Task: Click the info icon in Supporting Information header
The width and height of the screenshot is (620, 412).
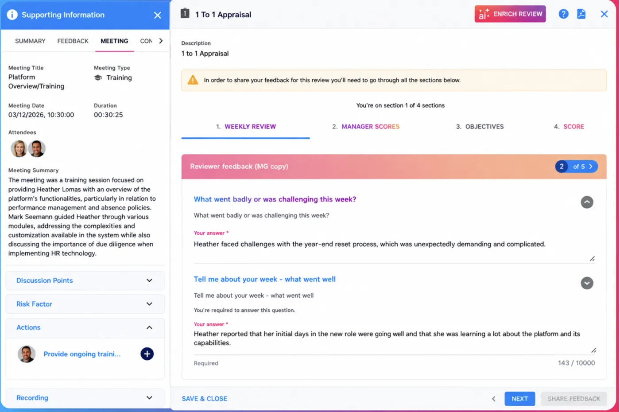Action: coord(12,15)
